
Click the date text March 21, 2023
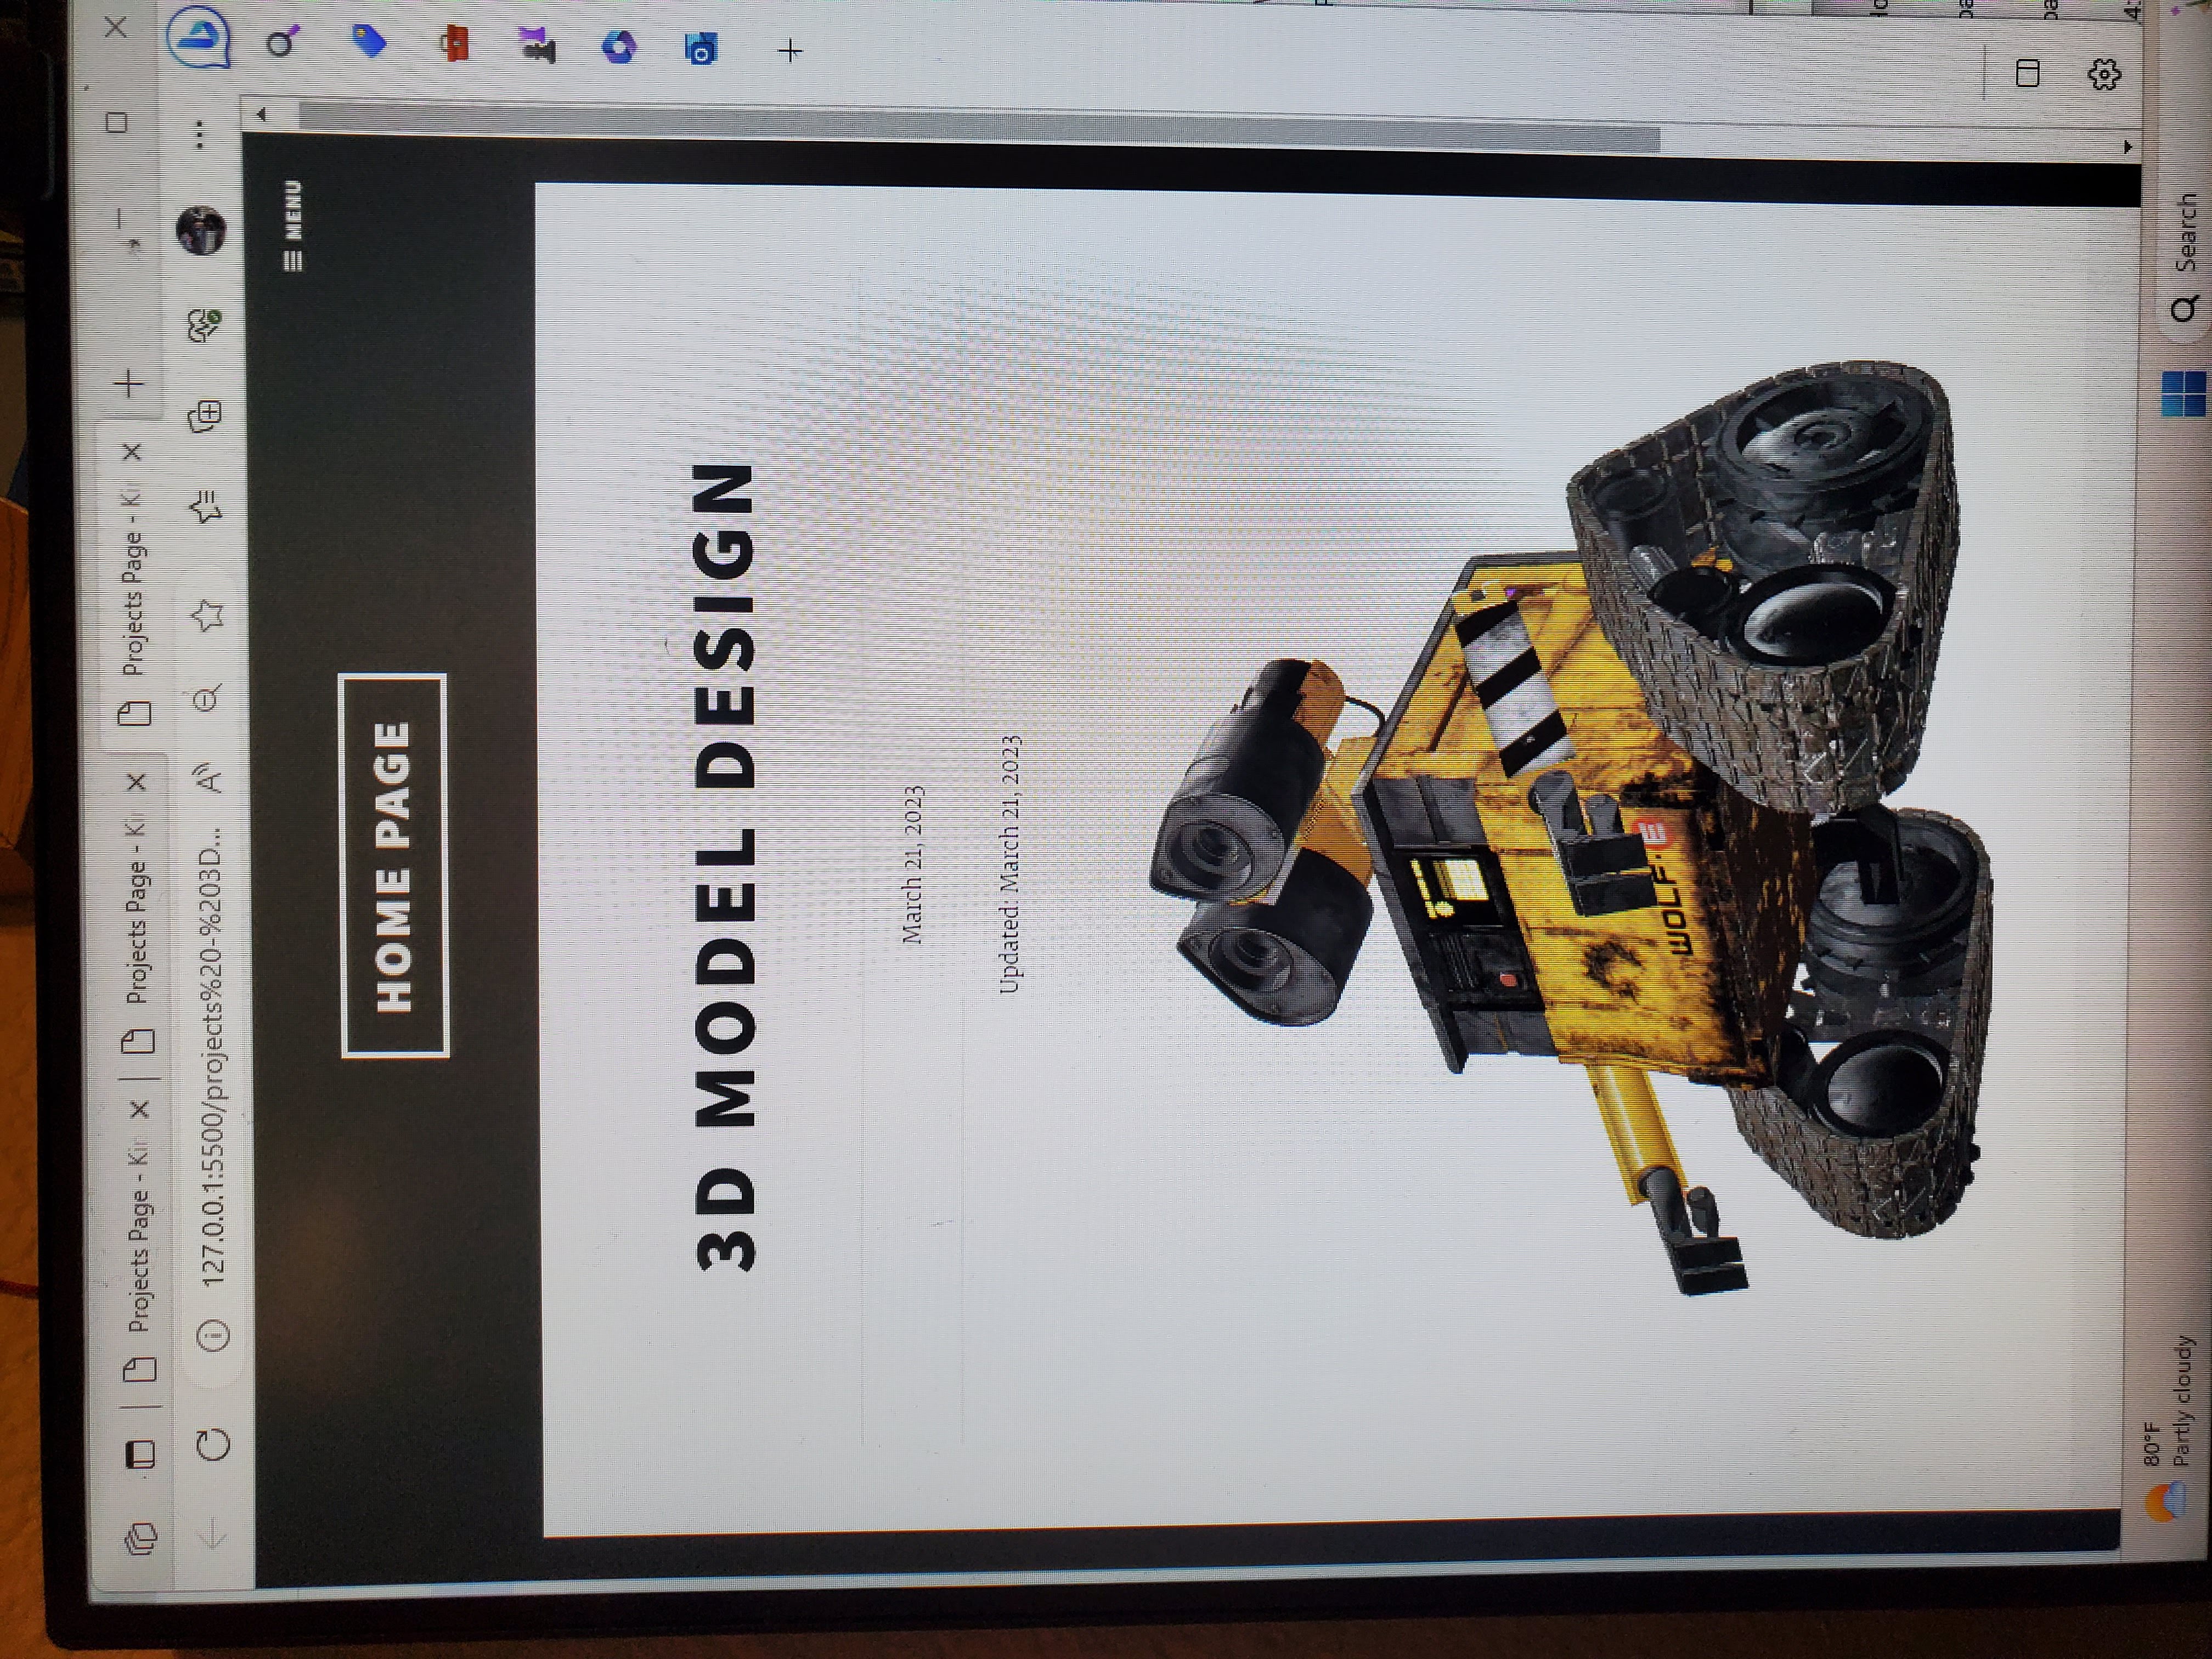912,864
